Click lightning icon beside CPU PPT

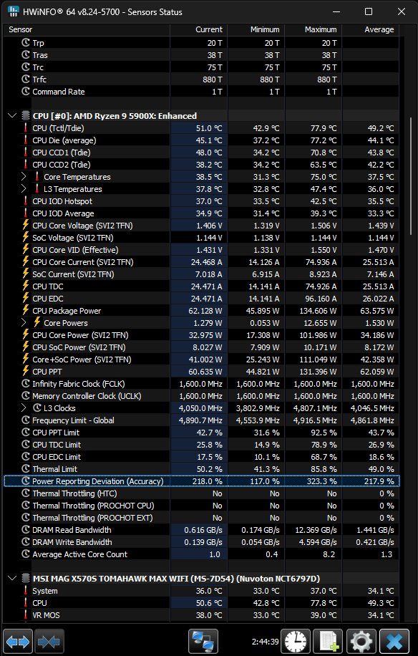pyautogui.click(x=26, y=371)
